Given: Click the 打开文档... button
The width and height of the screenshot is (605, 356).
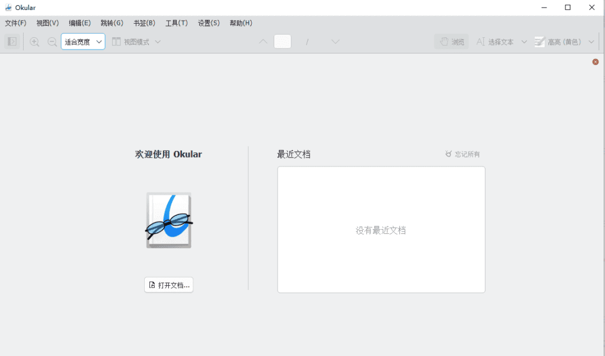Looking at the screenshot, I should [168, 285].
